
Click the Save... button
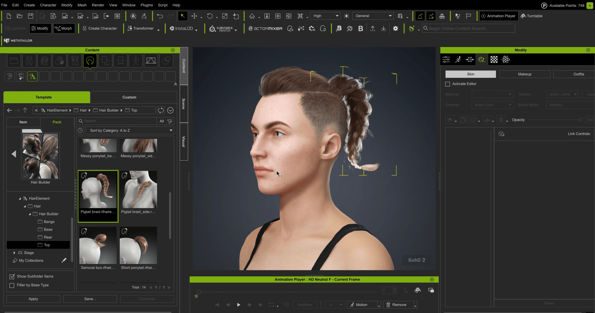tap(90, 299)
